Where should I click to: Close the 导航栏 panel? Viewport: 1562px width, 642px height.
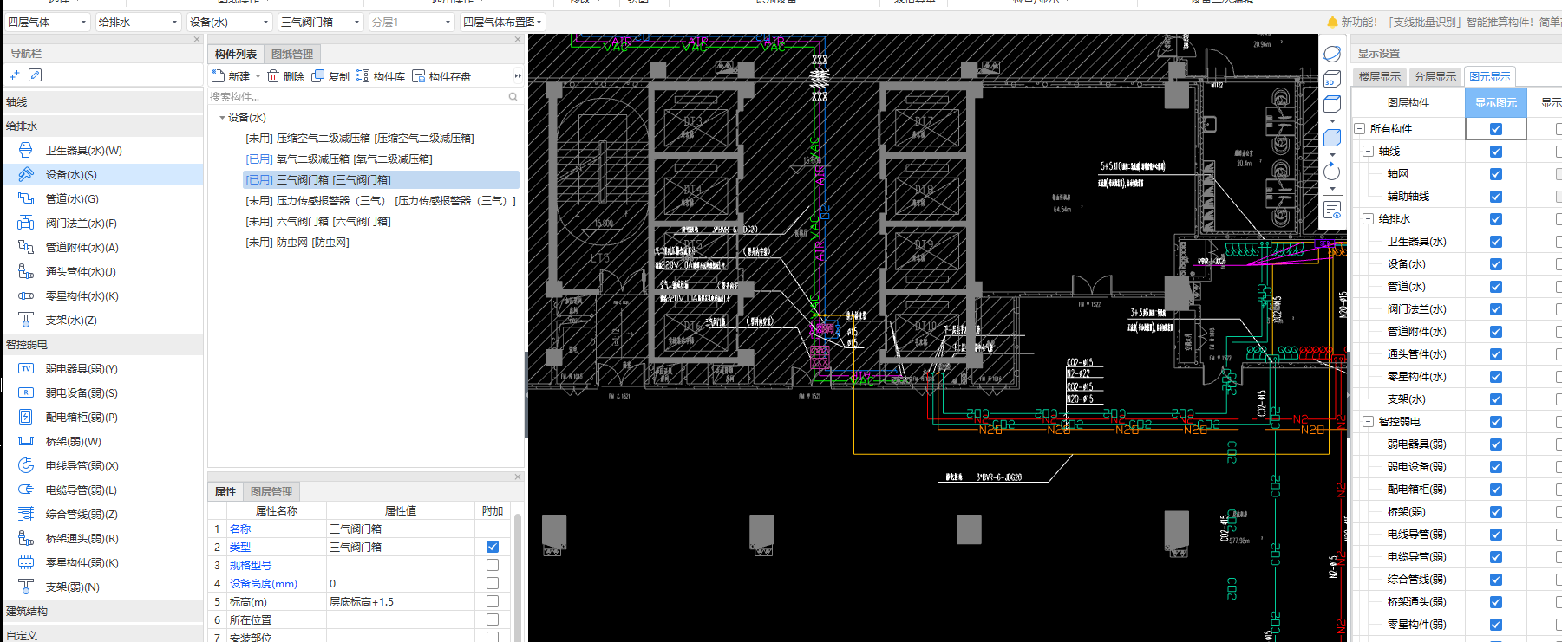click(197, 40)
